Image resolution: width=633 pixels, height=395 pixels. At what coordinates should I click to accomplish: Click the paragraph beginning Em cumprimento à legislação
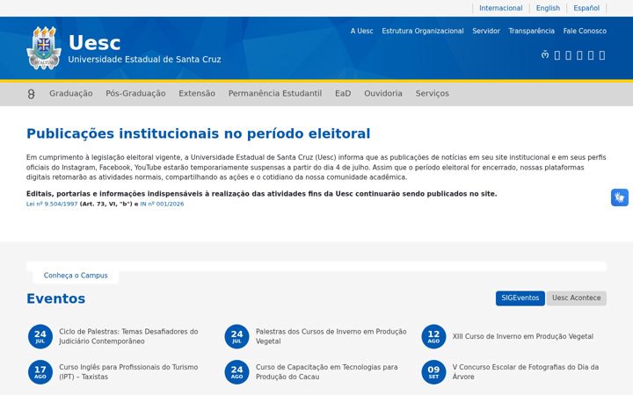point(316,168)
